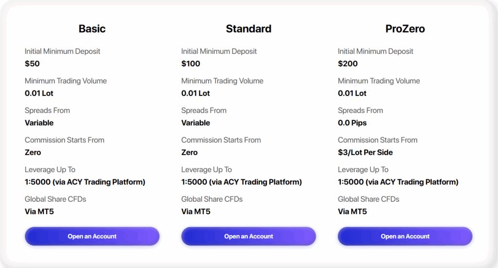The image size is (498, 268).
Task: Click the Basic plan's Variable spread value
Action: pos(39,123)
